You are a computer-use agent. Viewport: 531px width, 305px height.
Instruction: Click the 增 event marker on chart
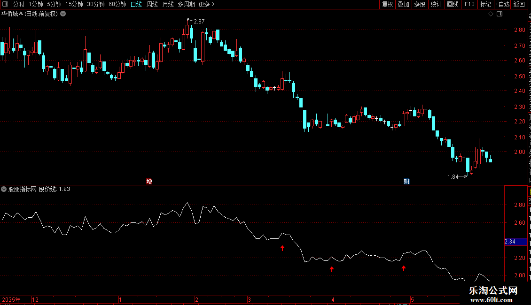click(x=149, y=182)
